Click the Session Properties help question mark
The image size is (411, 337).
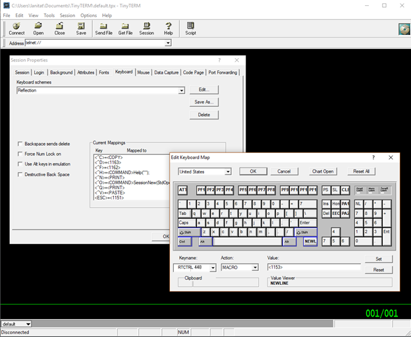[219, 61]
